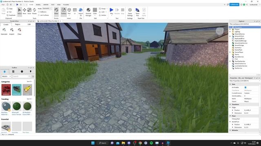Click the Stop test button
This screenshot has width=261, height=146.
pyautogui.click(x=122, y=11)
